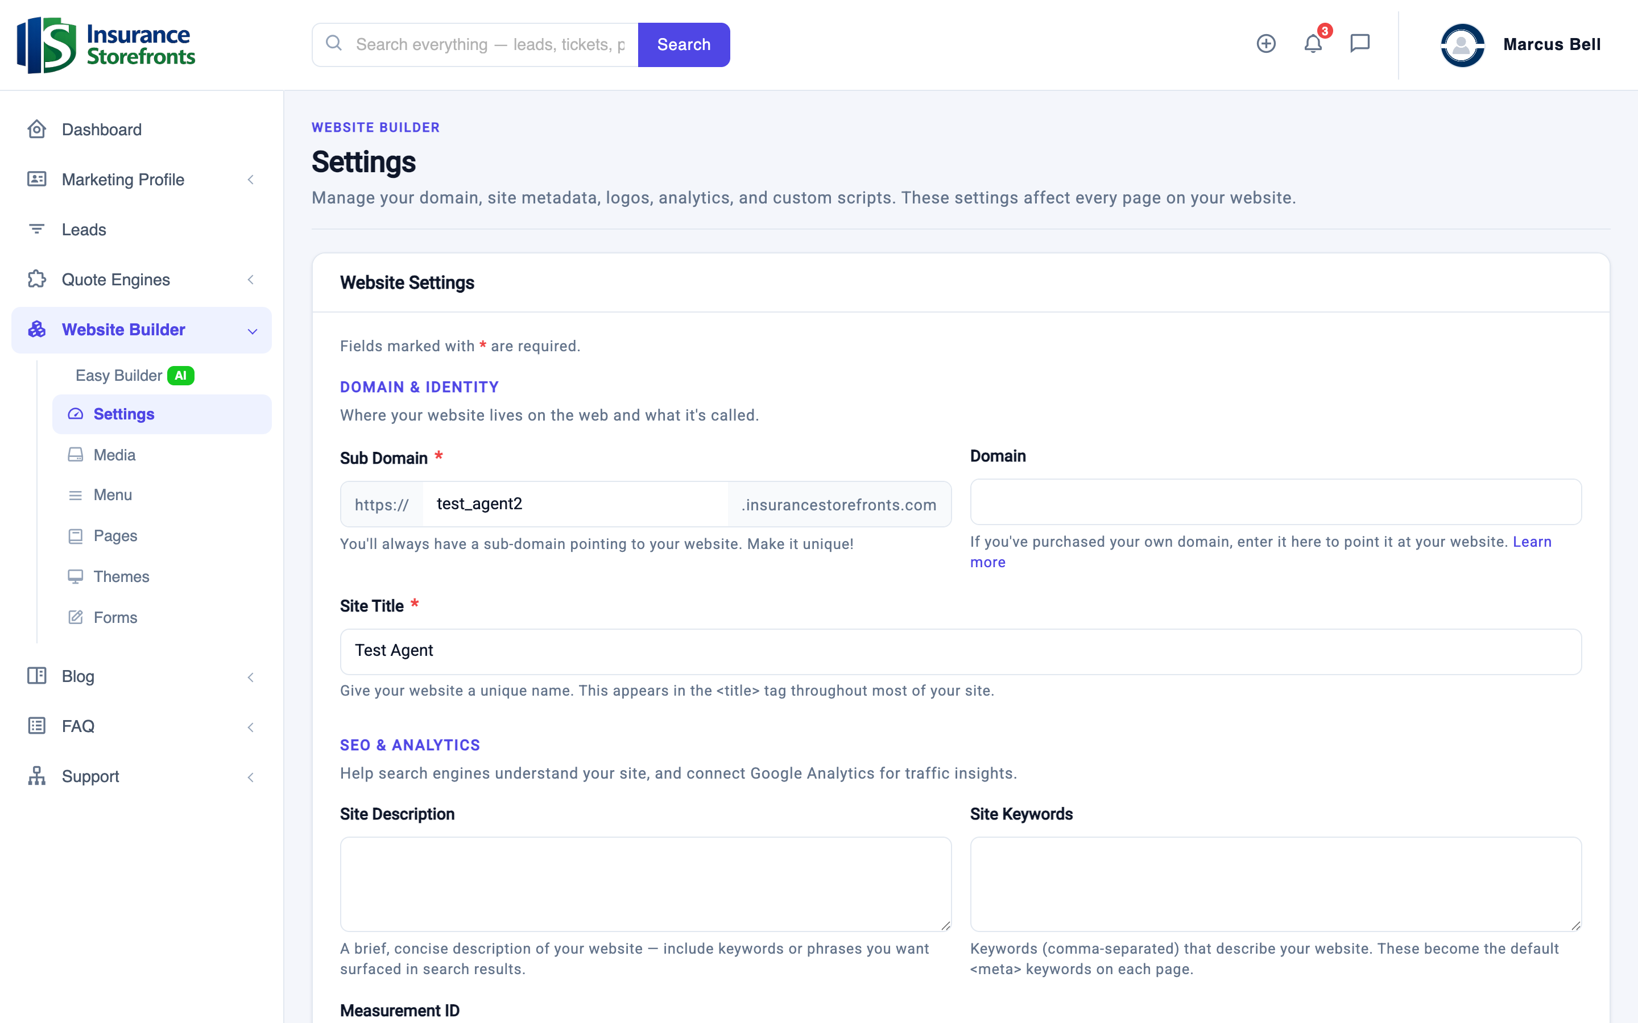Select Easy Builder in the submenu
The width and height of the screenshot is (1638, 1023).
pyautogui.click(x=118, y=376)
